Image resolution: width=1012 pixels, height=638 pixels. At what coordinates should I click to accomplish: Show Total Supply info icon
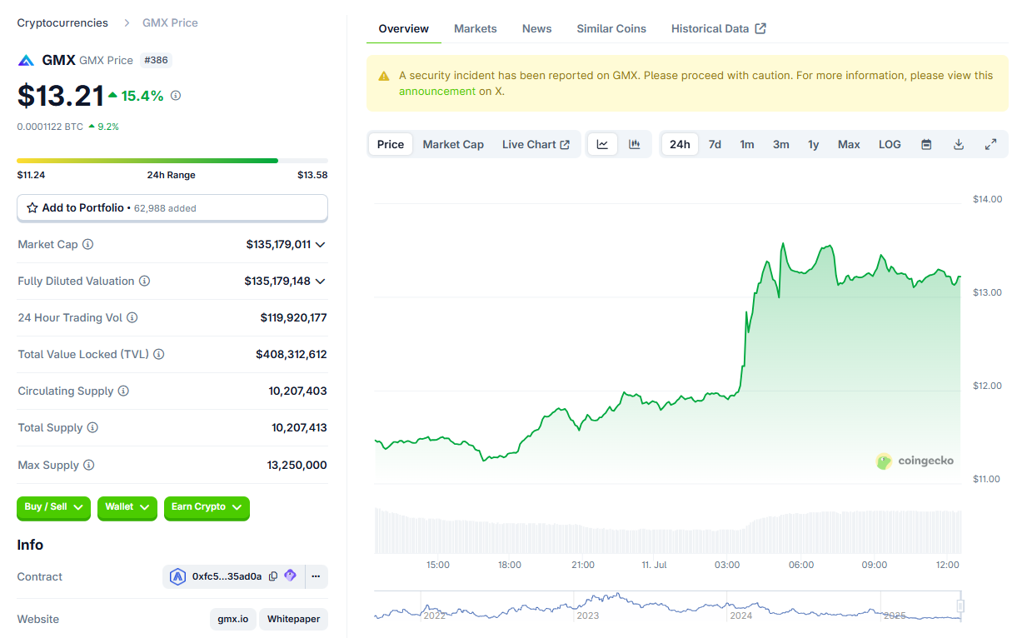pyautogui.click(x=92, y=427)
